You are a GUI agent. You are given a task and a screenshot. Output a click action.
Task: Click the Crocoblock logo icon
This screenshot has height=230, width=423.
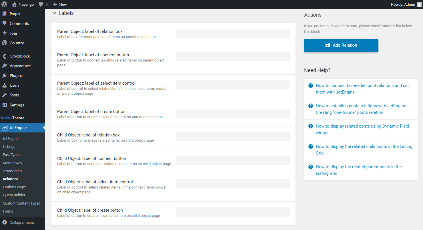click(x=4, y=56)
